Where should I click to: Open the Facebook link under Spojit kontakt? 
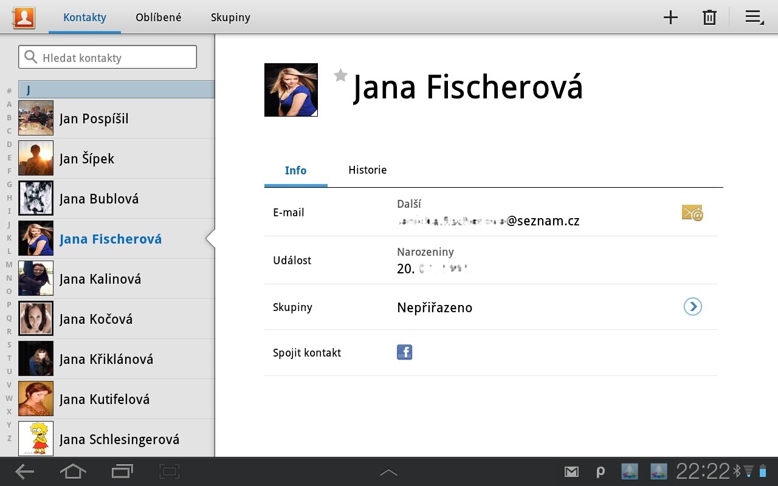404,352
